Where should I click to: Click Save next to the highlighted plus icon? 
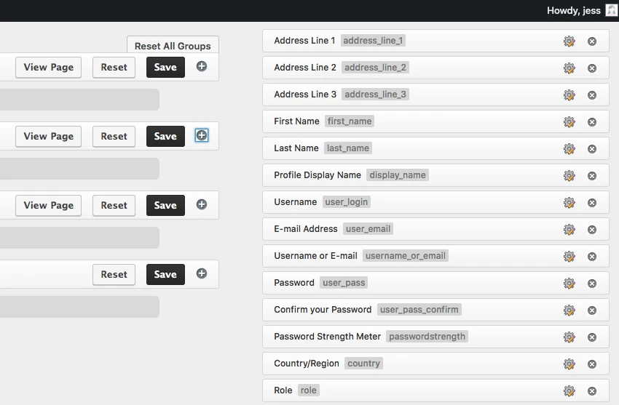click(x=165, y=136)
